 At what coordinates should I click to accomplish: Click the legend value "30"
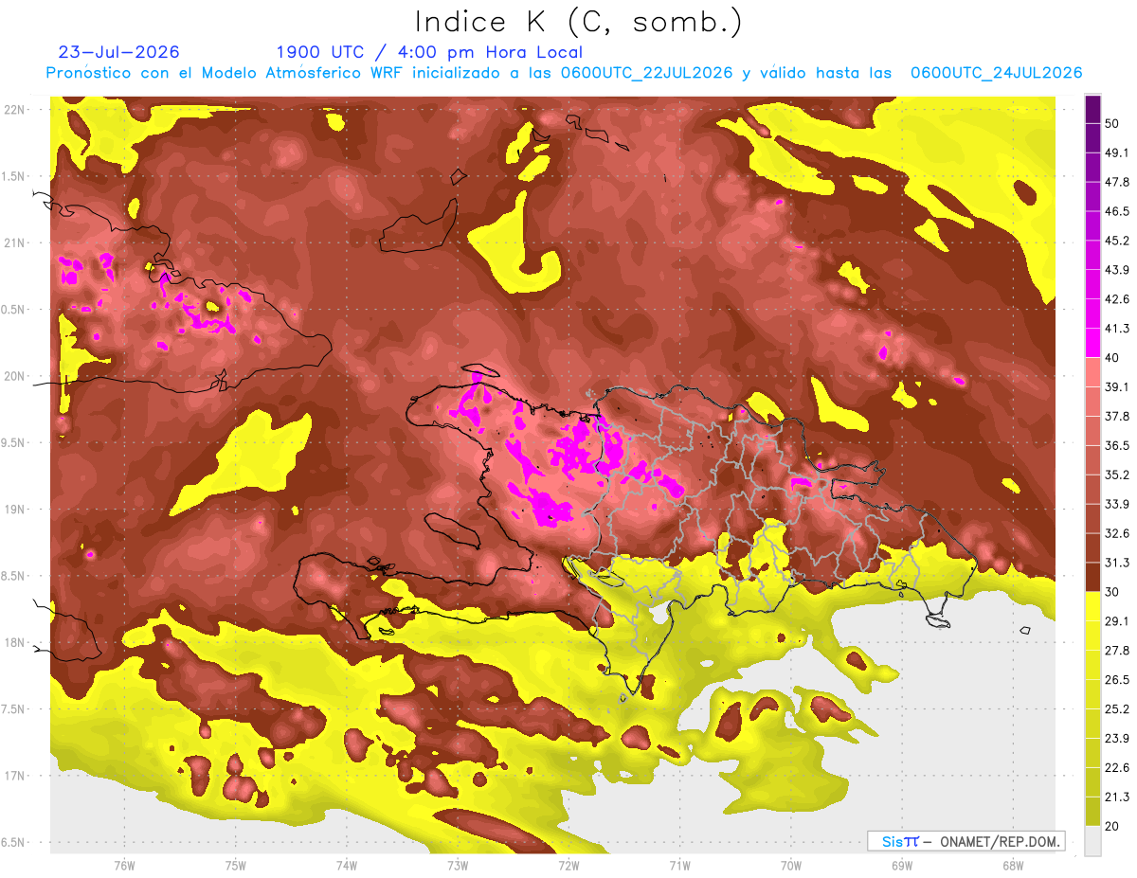[1112, 592]
